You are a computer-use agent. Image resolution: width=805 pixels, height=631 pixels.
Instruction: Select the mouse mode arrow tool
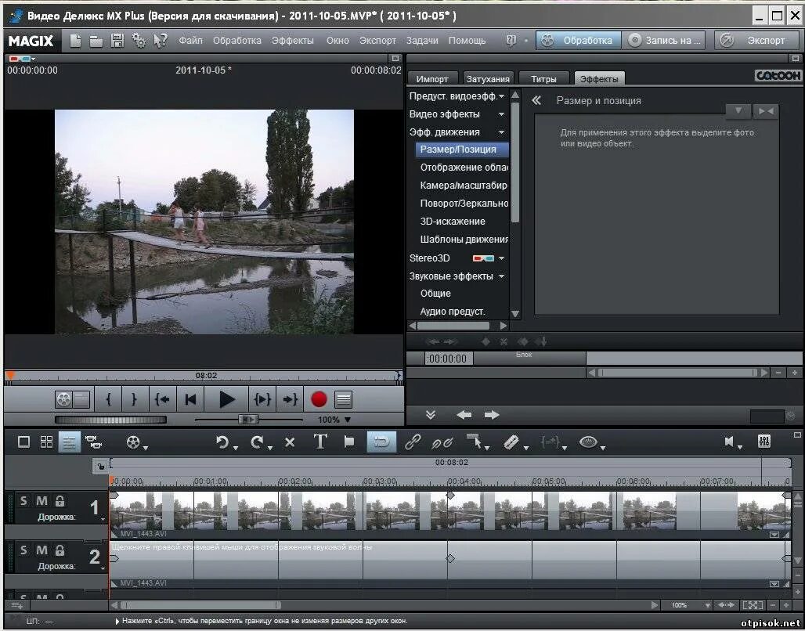coord(475,441)
